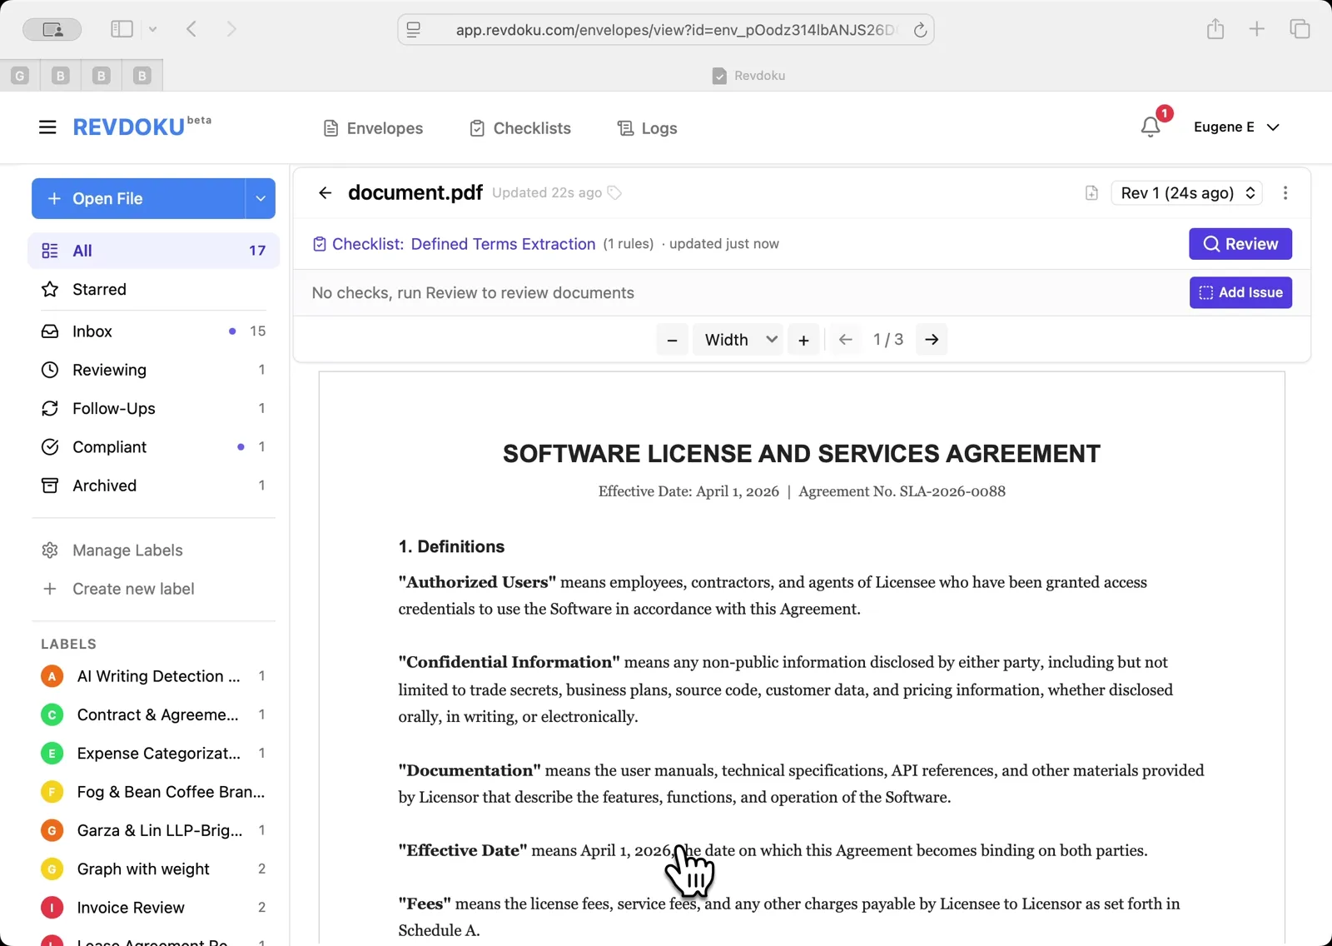Switch to the Checklists tab
Viewport: 1332px width, 946px height.
519,127
